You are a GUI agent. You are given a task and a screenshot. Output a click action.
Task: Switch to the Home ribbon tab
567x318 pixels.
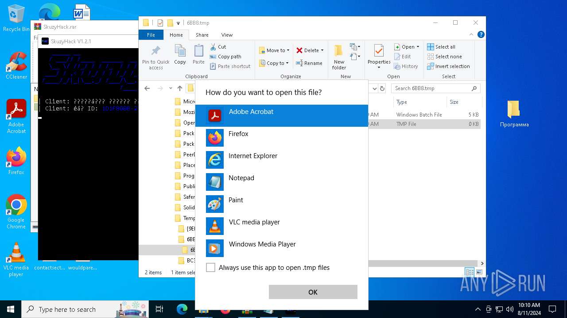coord(176,35)
